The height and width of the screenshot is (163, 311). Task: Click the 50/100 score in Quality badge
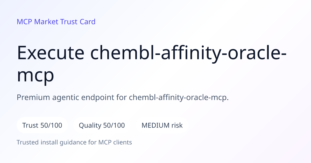tap(114, 125)
